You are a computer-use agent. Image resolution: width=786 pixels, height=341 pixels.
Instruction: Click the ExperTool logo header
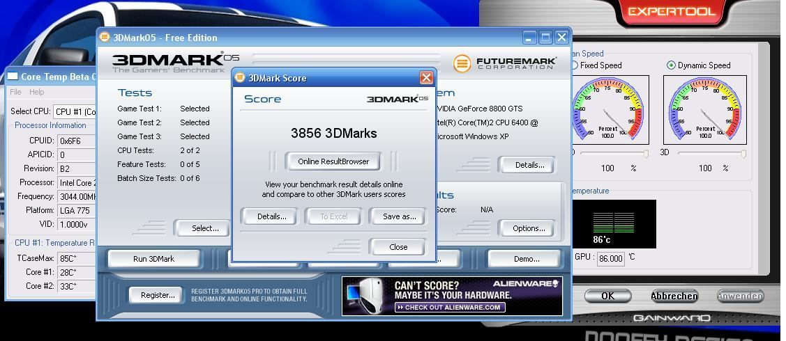click(671, 12)
